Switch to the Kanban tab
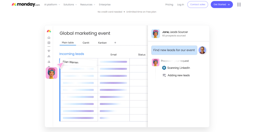This screenshot has width=260, height=132. (x=102, y=43)
